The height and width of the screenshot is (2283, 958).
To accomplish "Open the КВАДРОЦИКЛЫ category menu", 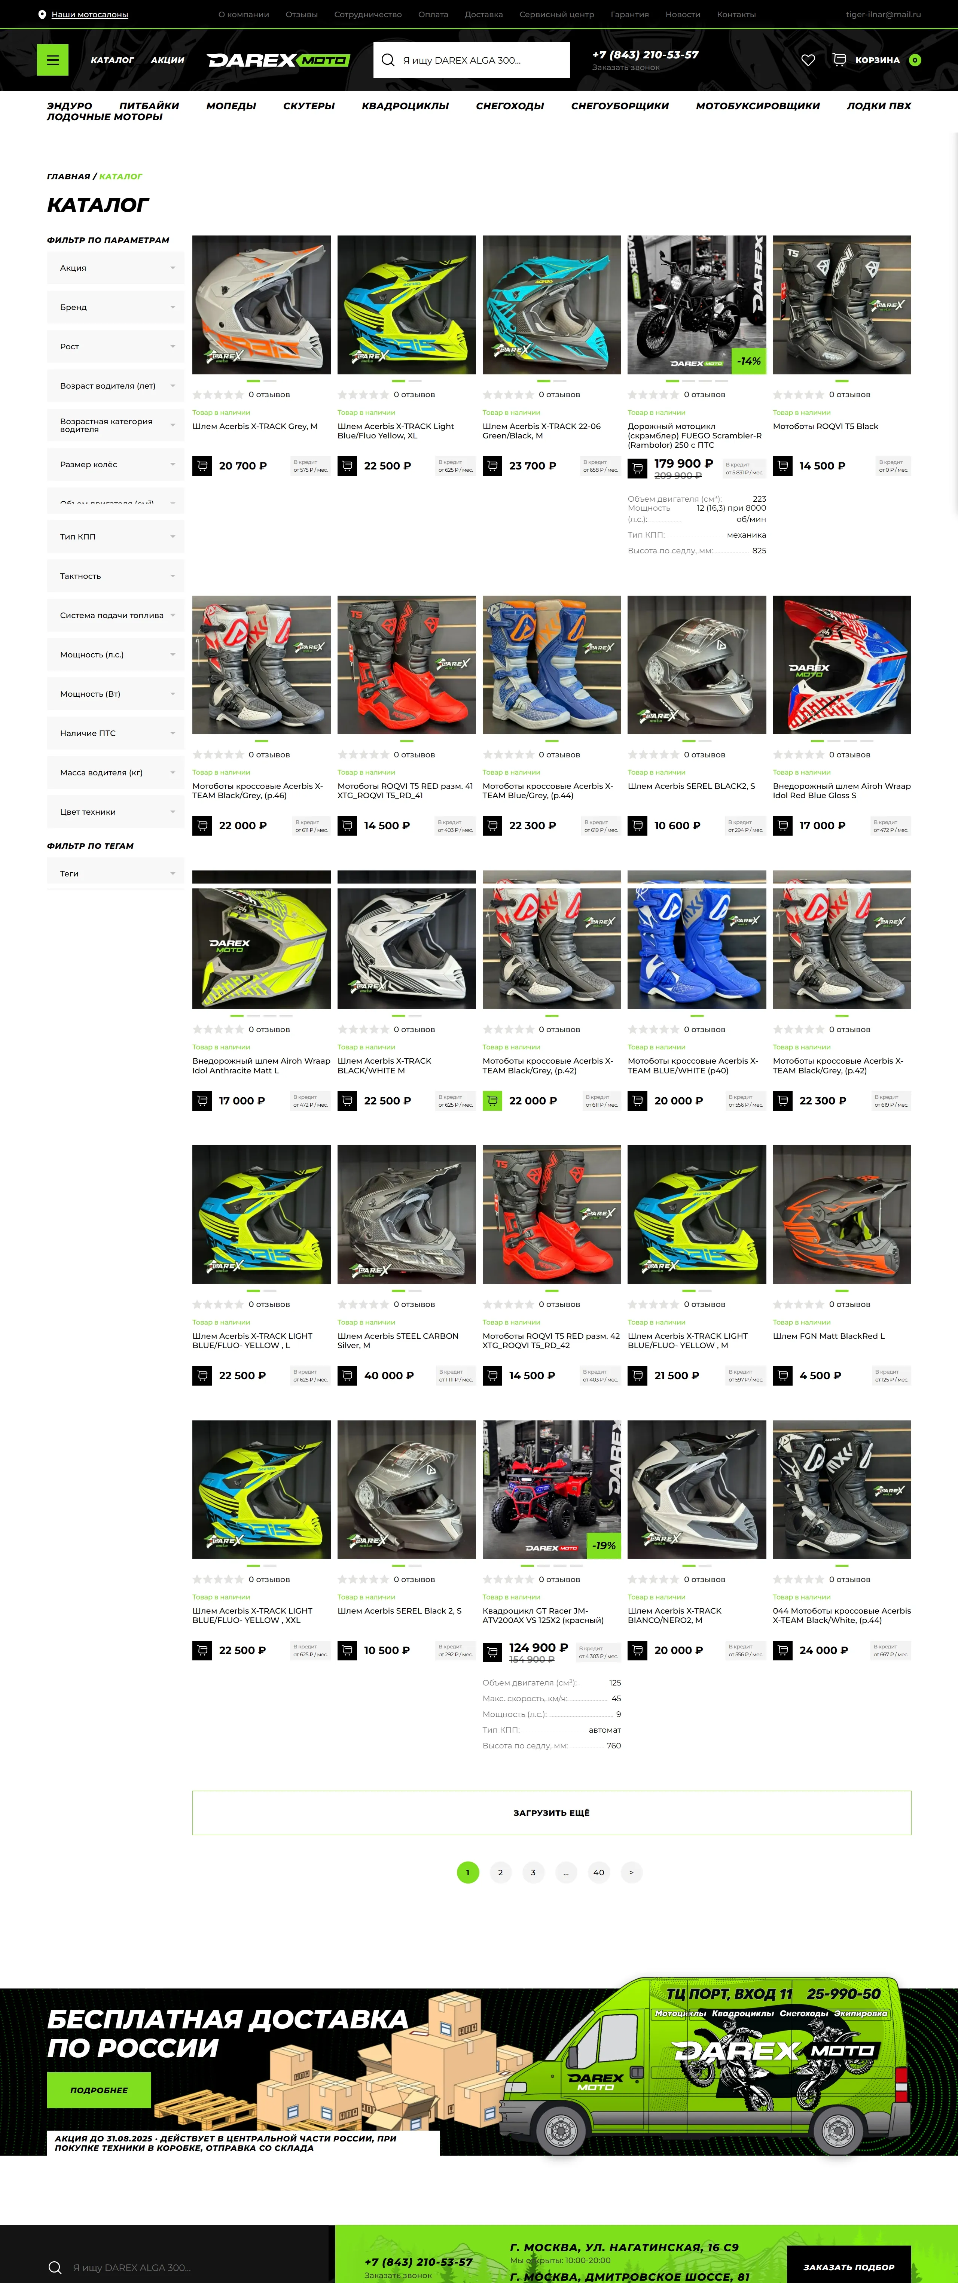I will (x=405, y=106).
